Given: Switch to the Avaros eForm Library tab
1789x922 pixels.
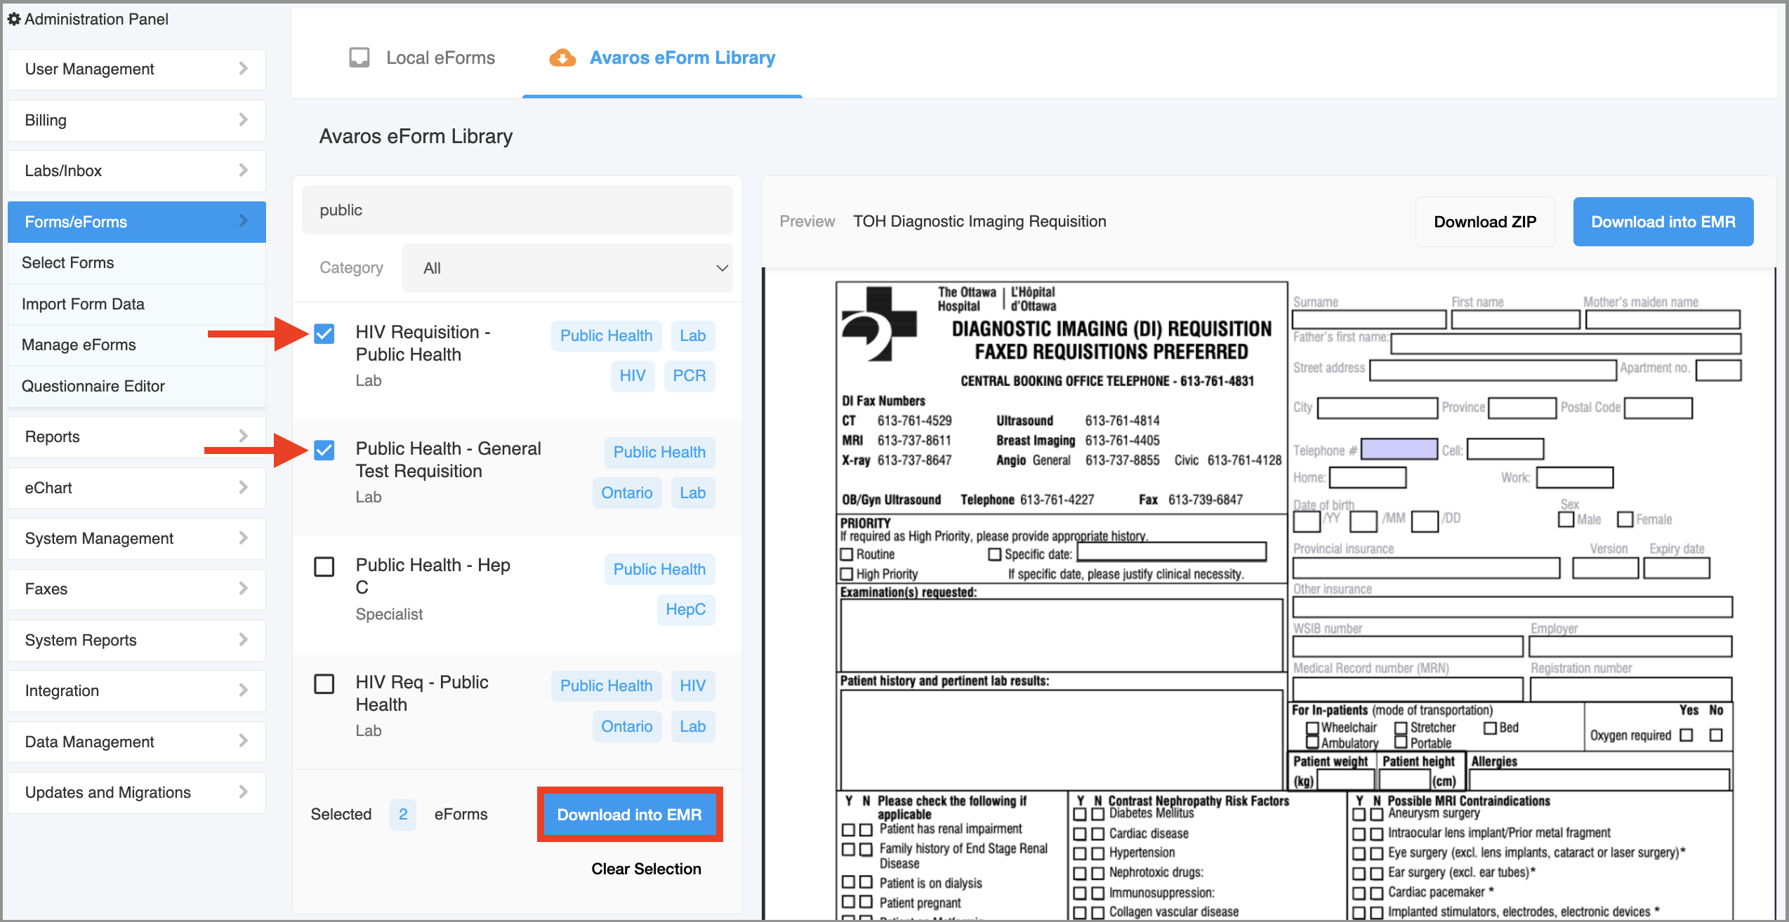Looking at the screenshot, I should coord(662,58).
